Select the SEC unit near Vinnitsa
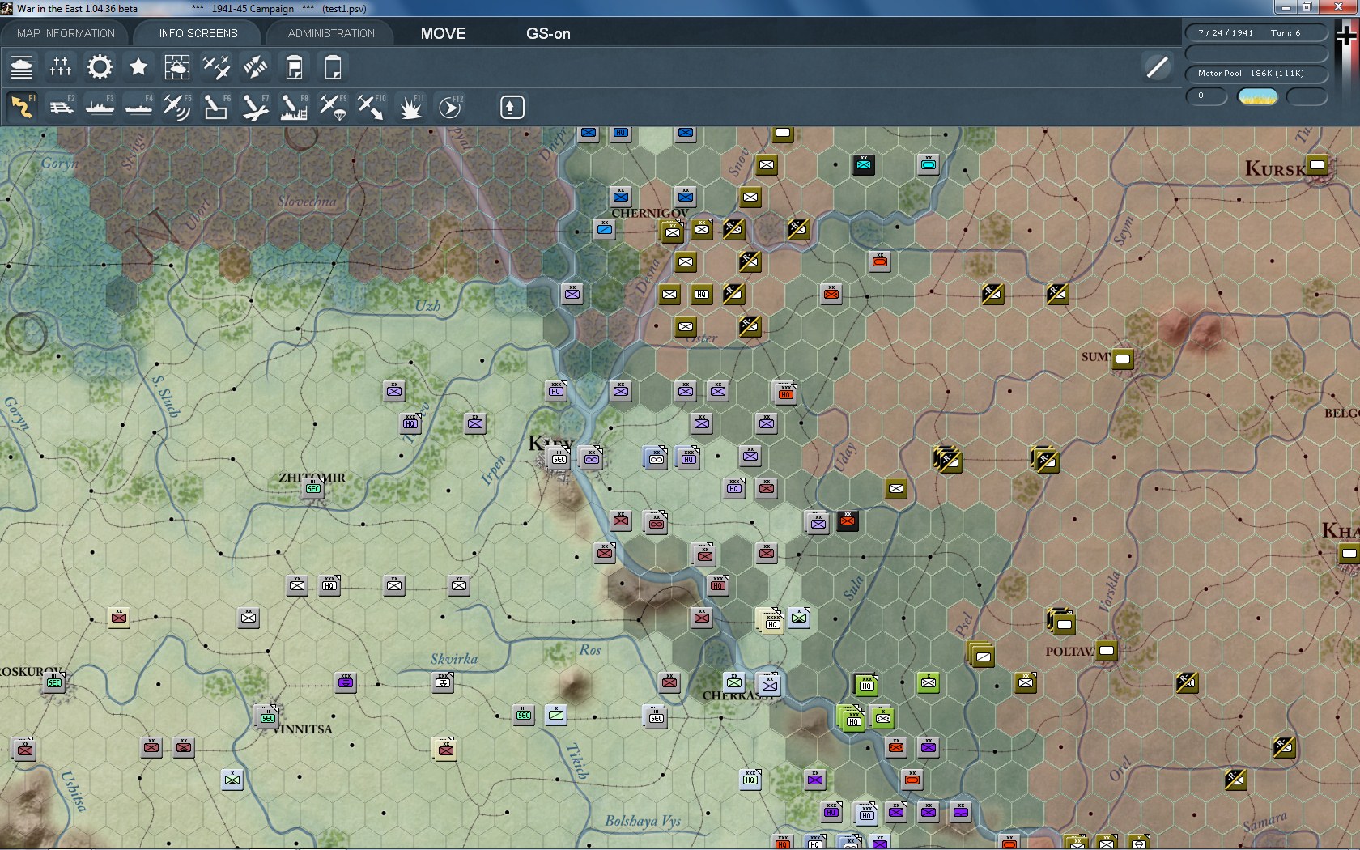The height and width of the screenshot is (850, 1360). pos(268,717)
